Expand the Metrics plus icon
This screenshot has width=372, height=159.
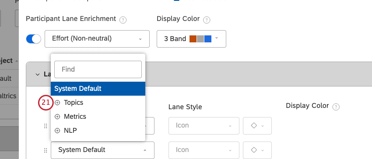pyautogui.click(x=57, y=117)
